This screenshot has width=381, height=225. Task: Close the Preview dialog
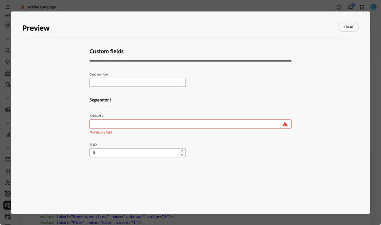pyautogui.click(x=348, y=27)
